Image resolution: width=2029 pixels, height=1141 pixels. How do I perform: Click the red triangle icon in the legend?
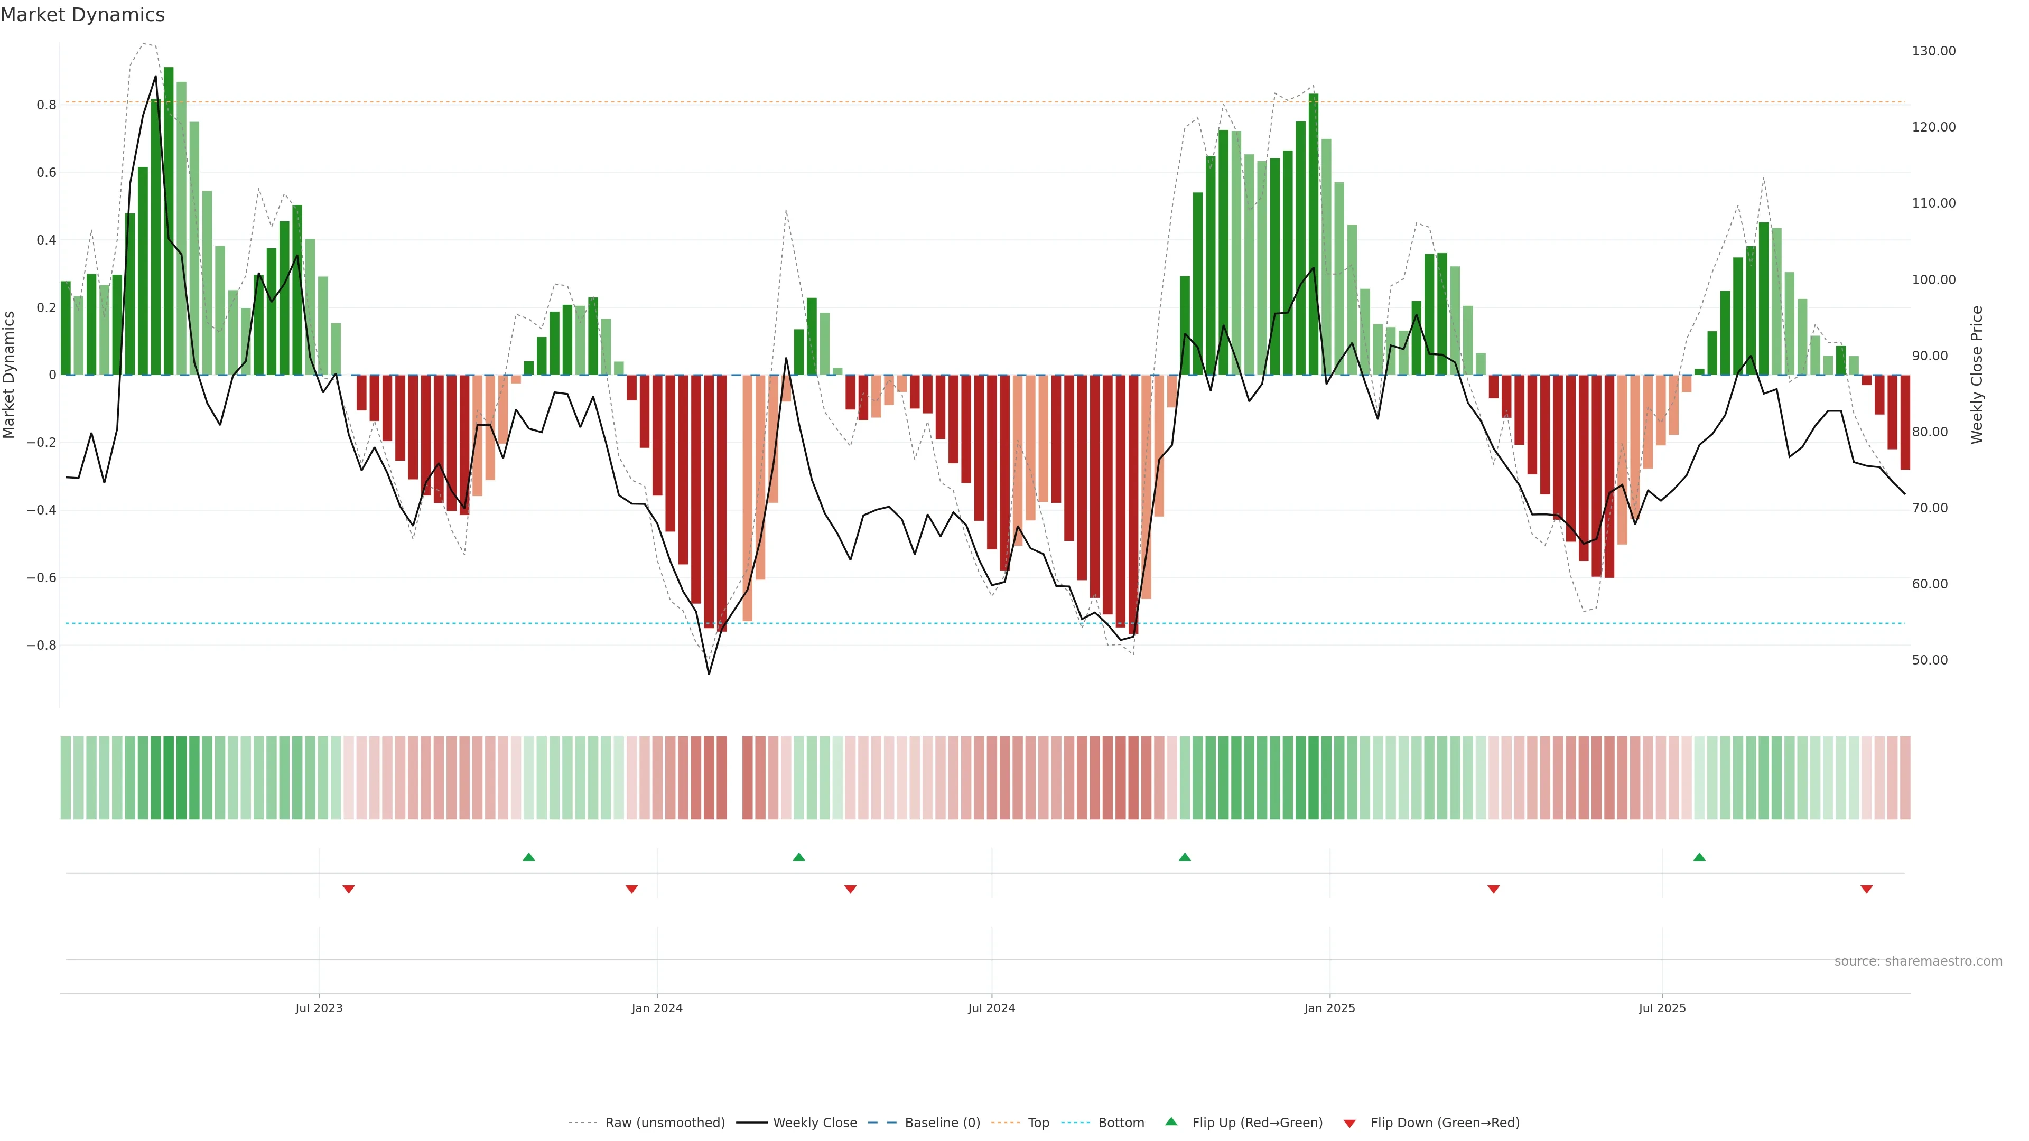tap(1349, 1123)
